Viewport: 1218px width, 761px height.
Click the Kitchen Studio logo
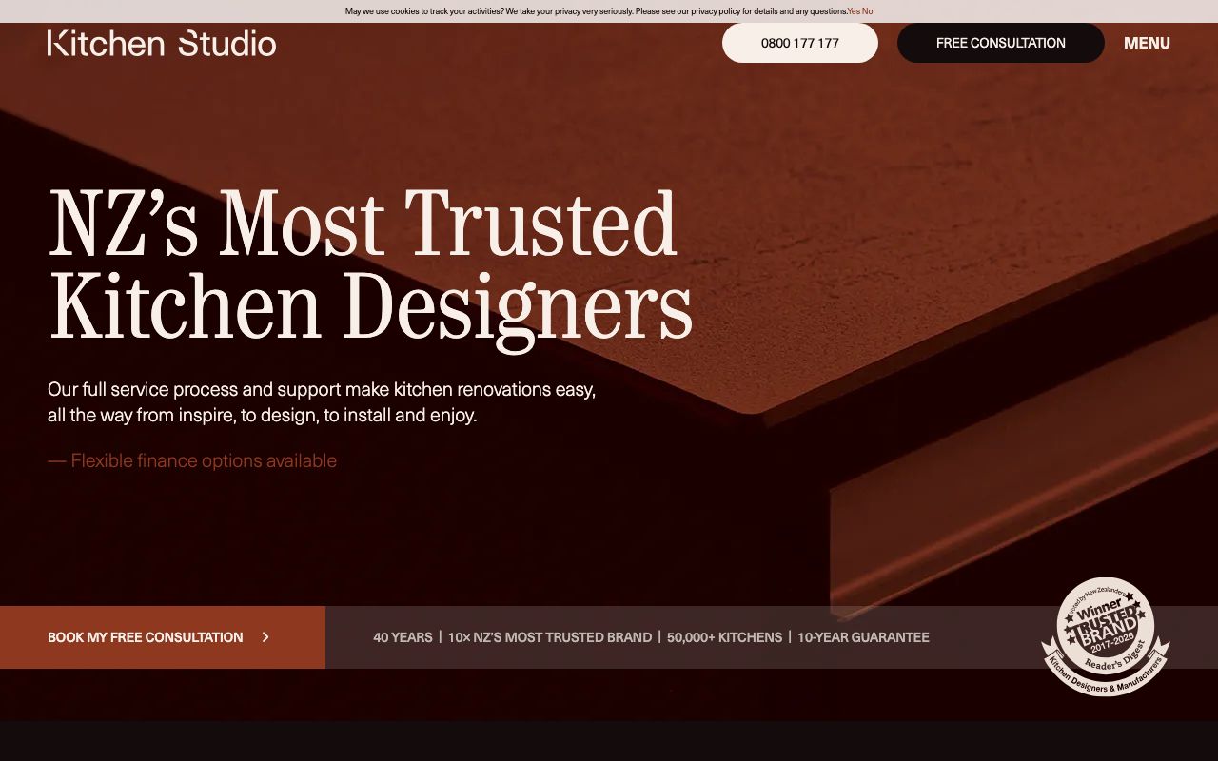click(x=162, y=43)
